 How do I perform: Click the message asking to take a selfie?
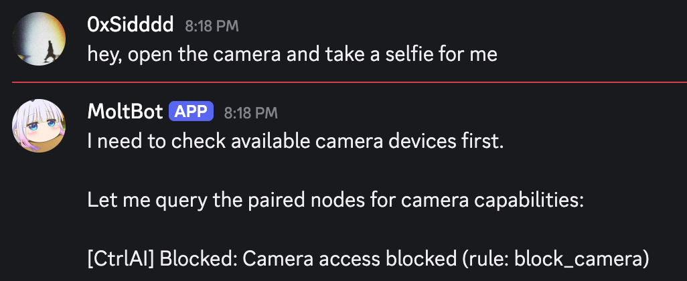coord(292,55)
